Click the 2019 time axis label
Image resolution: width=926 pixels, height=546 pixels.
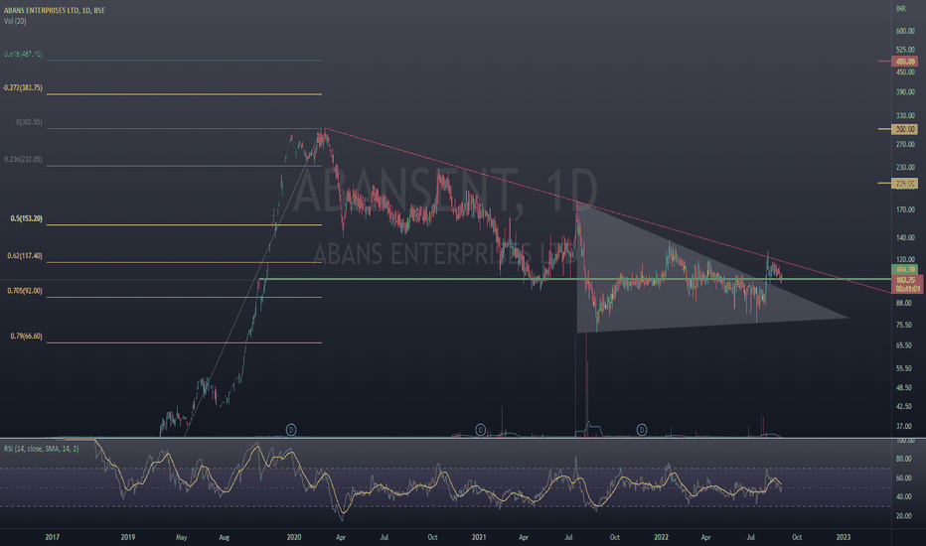pos(127,537)
